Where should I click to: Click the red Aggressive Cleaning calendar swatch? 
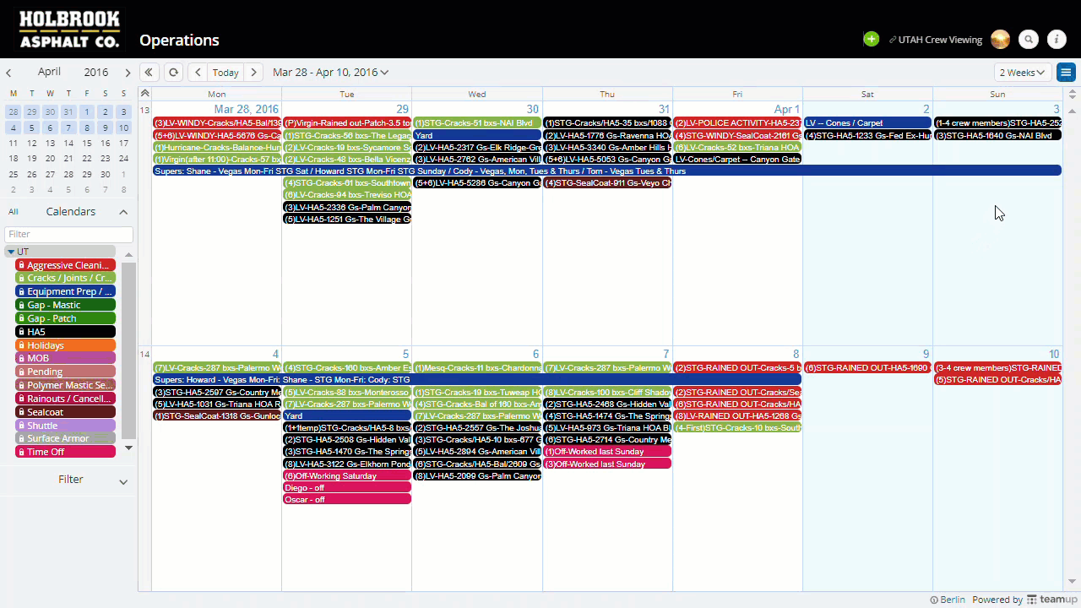tap(65, 265)
